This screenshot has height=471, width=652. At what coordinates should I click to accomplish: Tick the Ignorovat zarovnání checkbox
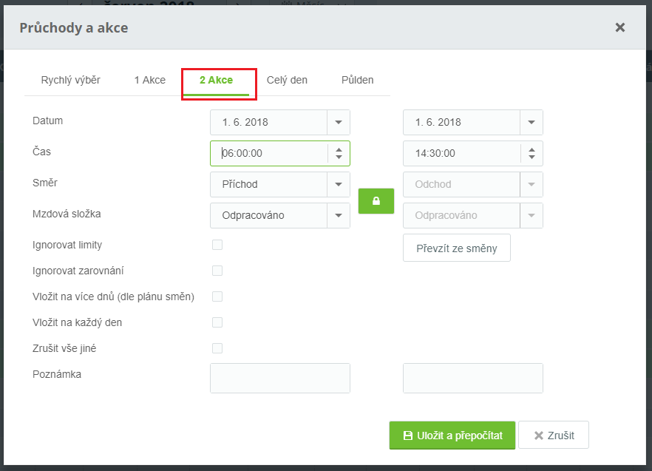(217, 271)
